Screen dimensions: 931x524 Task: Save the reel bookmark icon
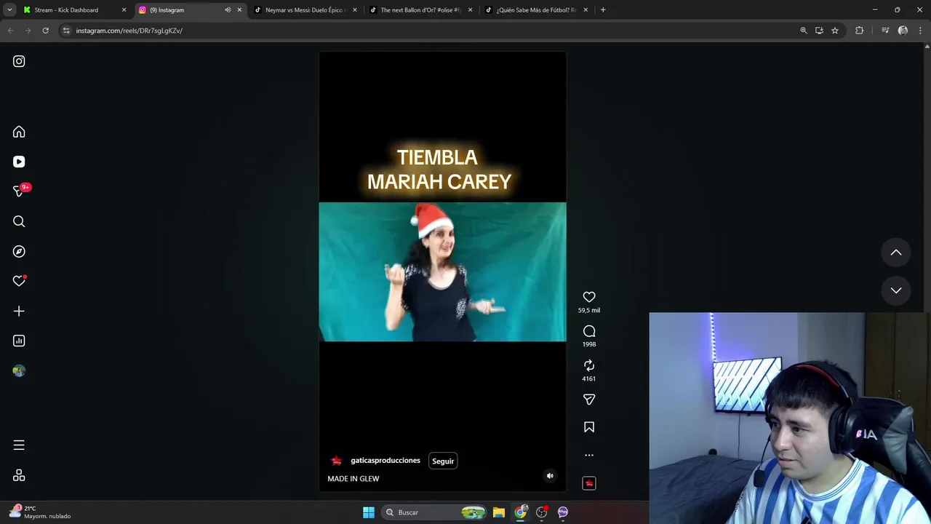click(589, 427)
